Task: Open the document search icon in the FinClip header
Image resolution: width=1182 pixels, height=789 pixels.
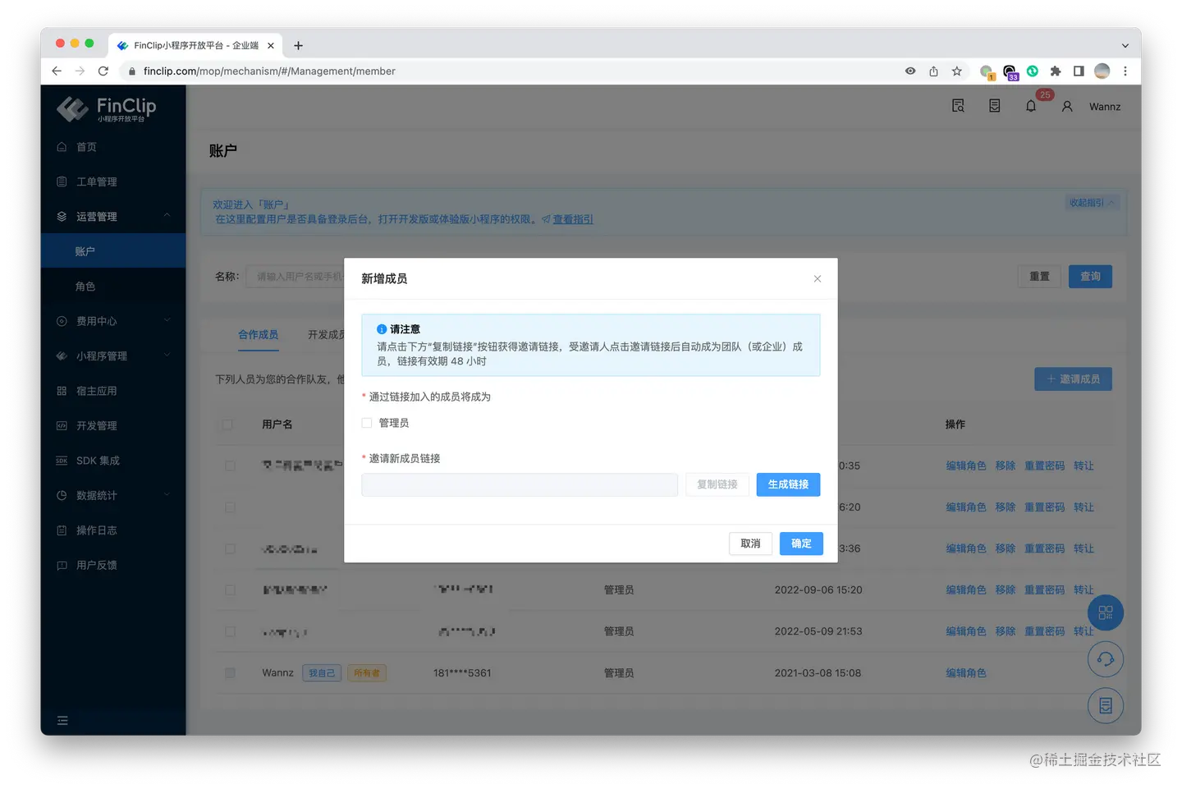Action: (958, 106)
